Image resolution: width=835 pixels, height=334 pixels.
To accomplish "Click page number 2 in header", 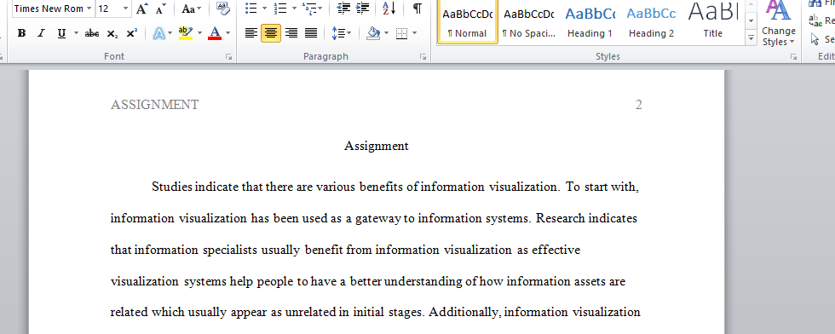I will pyautogui.click(x=639, y=105).
